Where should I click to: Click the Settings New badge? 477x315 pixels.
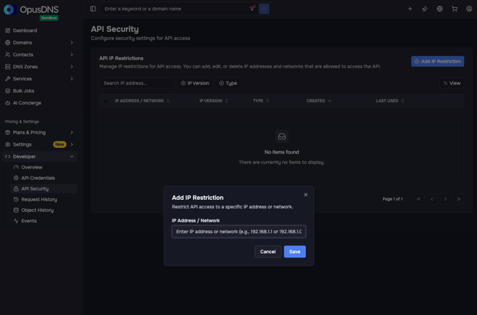(x=60, y=144)
